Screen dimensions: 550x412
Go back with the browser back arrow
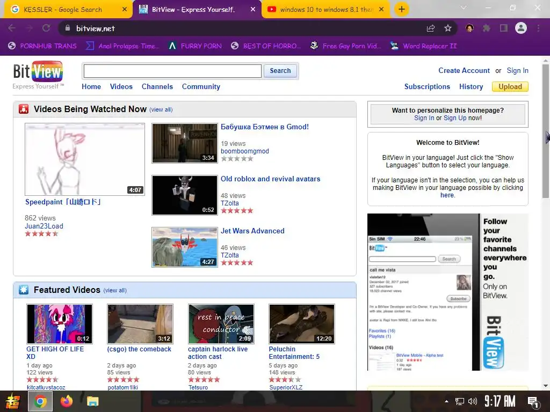(12, 28)
